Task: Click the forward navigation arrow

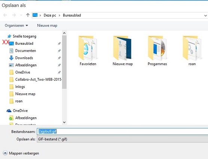Action: (14, 15)
